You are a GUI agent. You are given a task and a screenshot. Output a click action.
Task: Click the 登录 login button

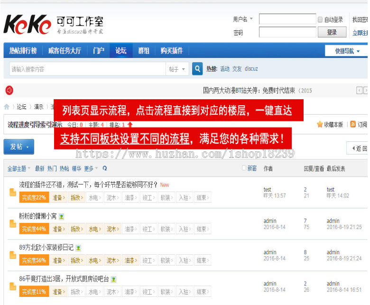[x=332, y=32]
